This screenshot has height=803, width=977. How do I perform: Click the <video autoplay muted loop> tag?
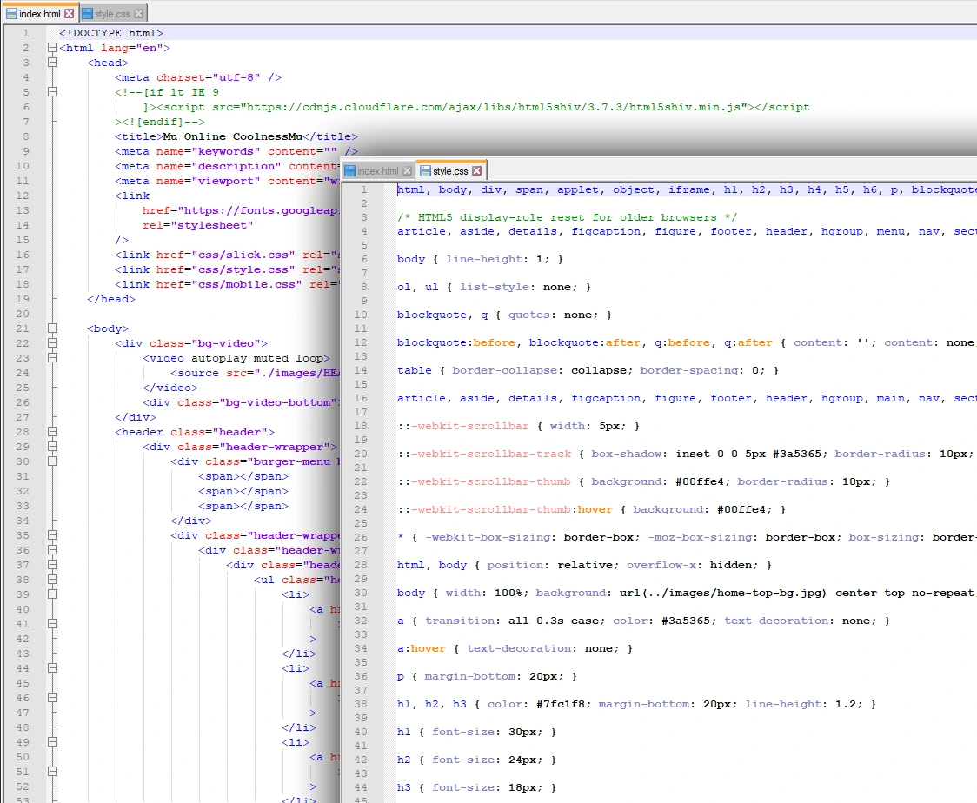[236, 358]
